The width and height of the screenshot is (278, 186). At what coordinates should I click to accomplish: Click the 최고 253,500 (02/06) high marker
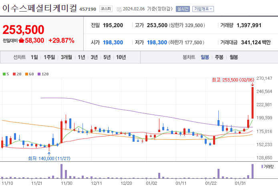(233, 80)
